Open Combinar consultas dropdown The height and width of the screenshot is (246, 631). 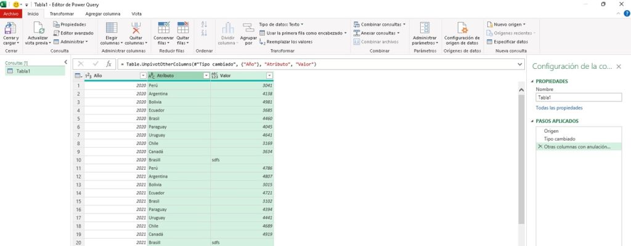click(x=380, y=25)
